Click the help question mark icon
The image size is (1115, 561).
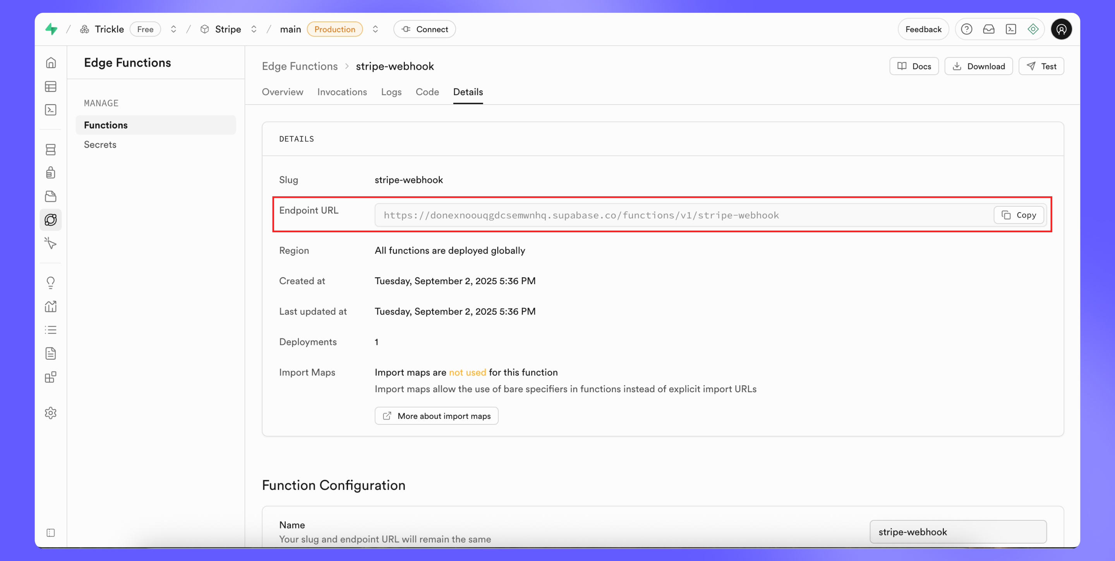tap(966, 29)
